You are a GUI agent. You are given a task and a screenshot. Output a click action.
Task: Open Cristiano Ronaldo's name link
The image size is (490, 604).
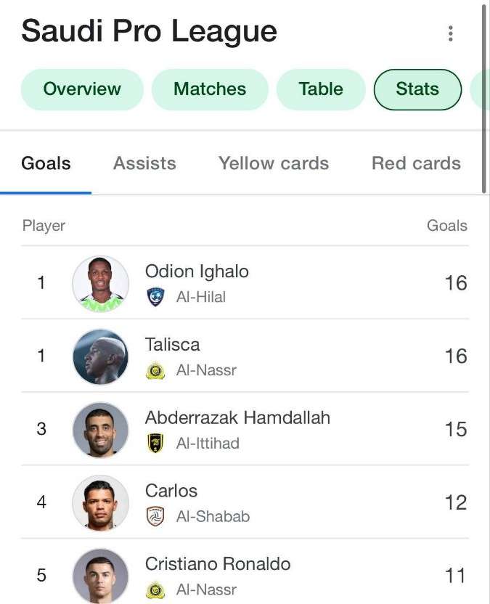[x=218, y=564]
